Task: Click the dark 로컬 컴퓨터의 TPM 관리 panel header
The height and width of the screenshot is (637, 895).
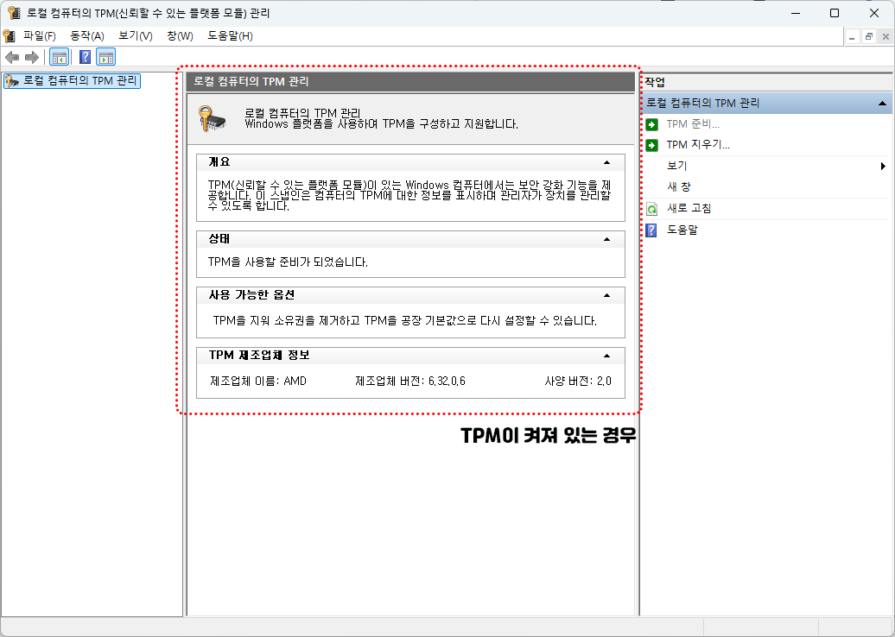Action: click(x=410, y=81)
